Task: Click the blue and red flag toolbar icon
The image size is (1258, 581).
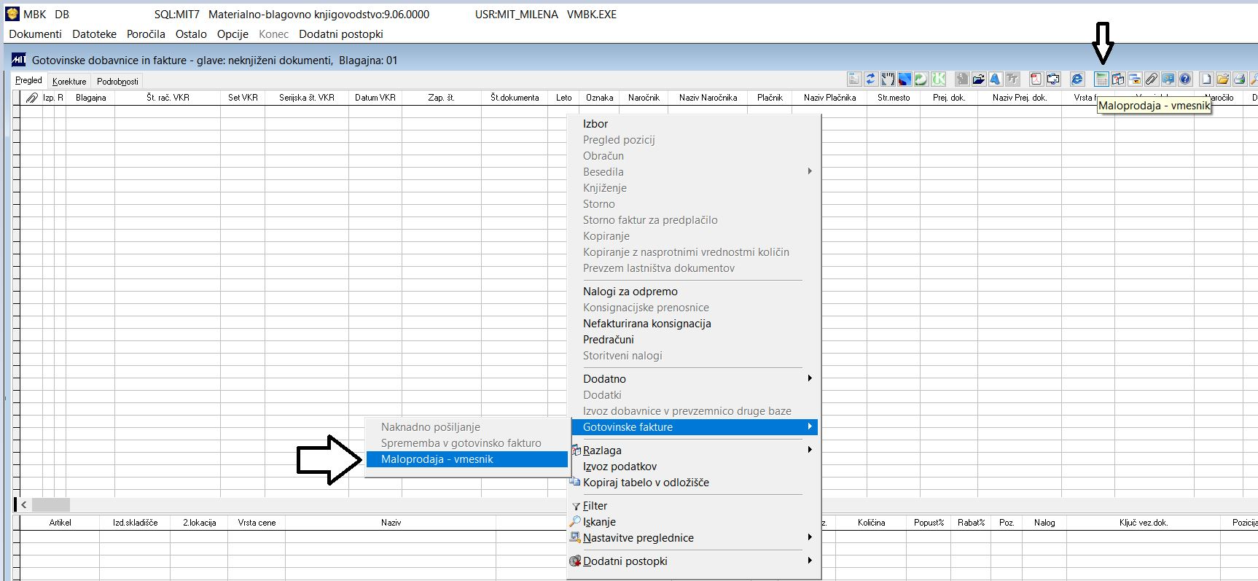Action: (905, 79)
